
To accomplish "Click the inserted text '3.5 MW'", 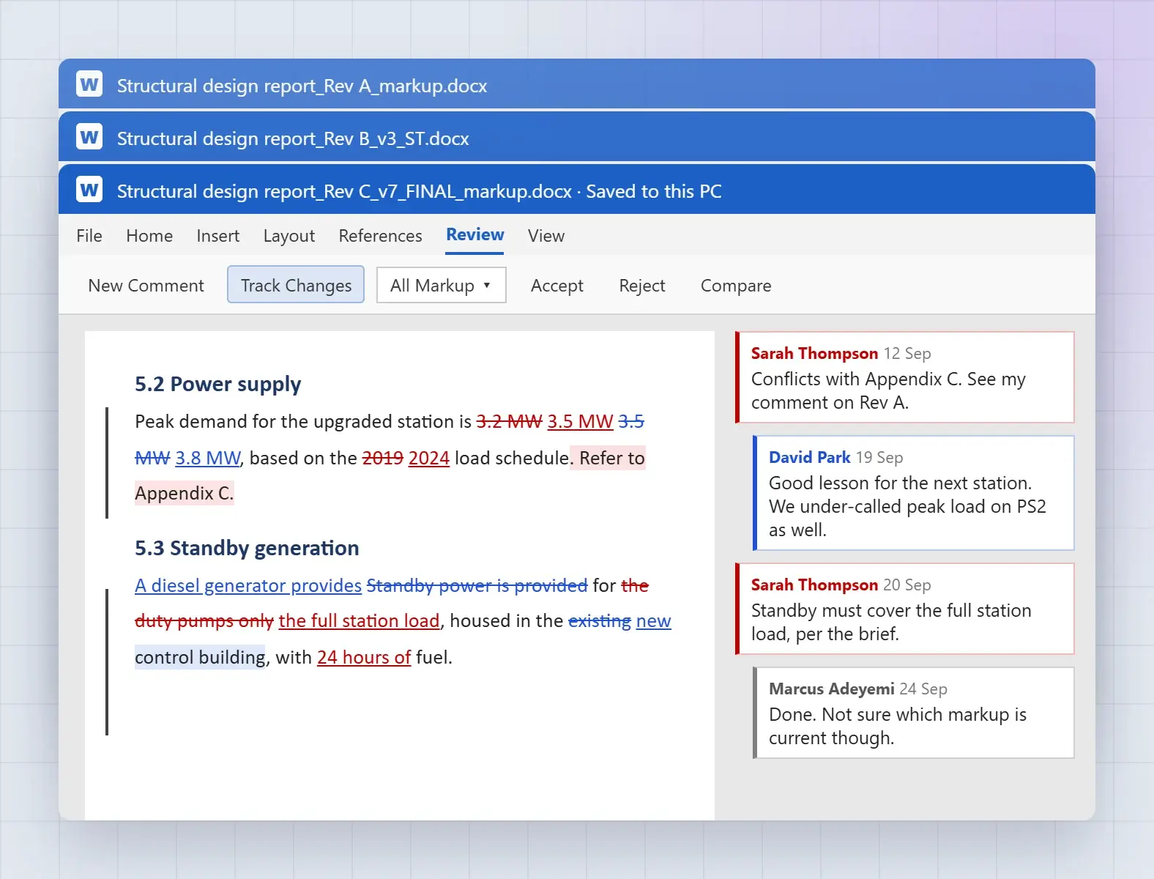I will [581, 421].
